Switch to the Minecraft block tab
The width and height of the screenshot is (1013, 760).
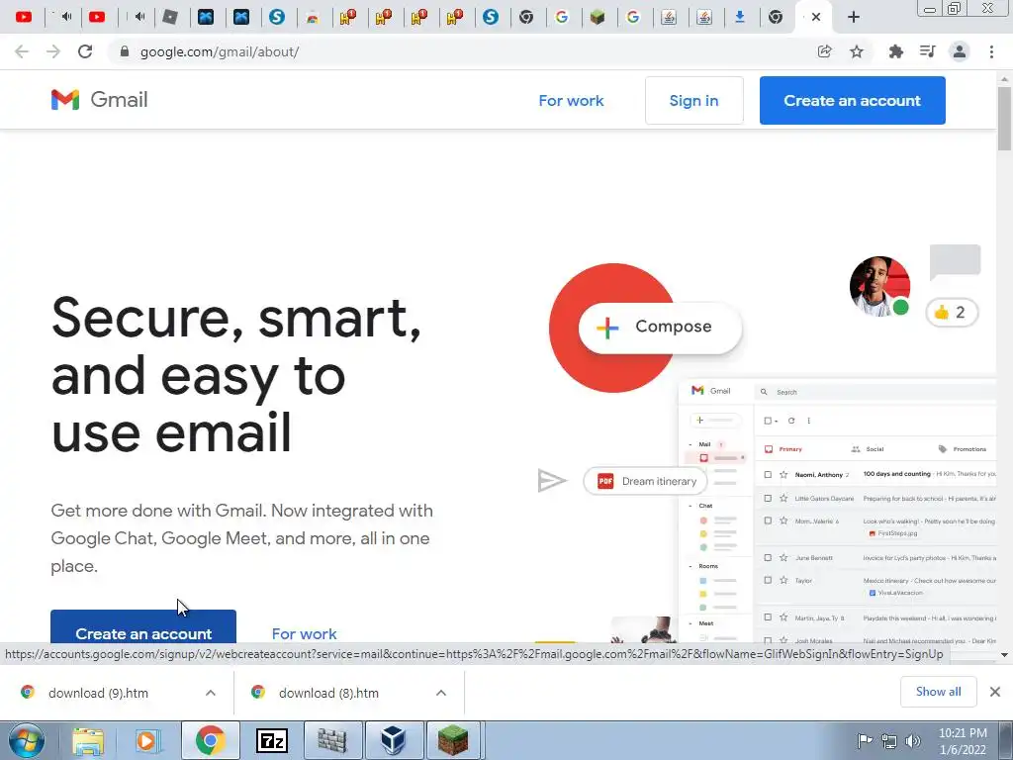click(x=598, y=18)
